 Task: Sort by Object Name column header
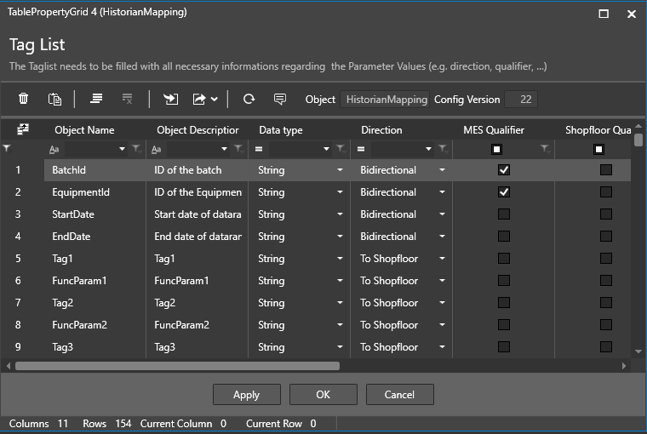(84, 130)
